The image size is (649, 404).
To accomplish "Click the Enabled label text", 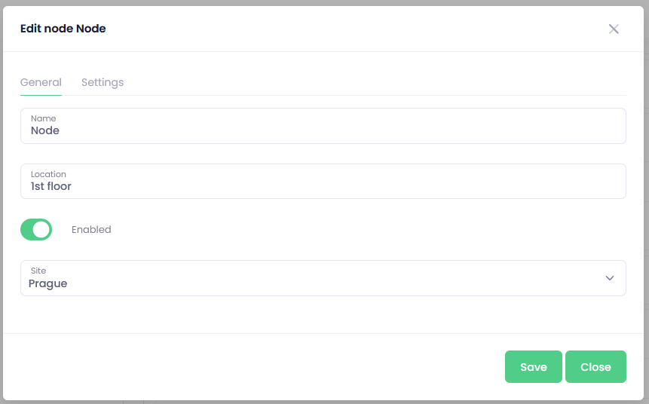I will [x=91, y=229].
